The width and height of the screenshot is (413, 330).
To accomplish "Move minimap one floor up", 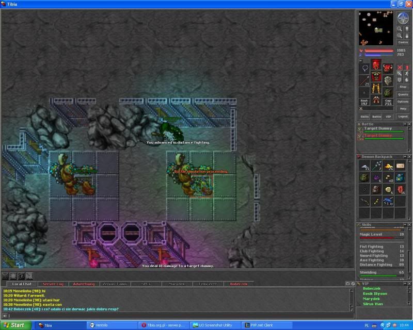I will click(x=406, y=29).
